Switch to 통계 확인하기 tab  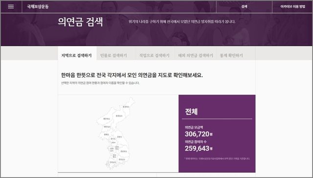(231, 55)
